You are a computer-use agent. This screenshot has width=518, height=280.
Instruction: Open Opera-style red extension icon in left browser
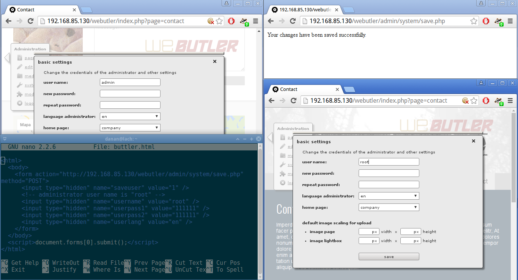pyautogui.click(x=231, y=21)
